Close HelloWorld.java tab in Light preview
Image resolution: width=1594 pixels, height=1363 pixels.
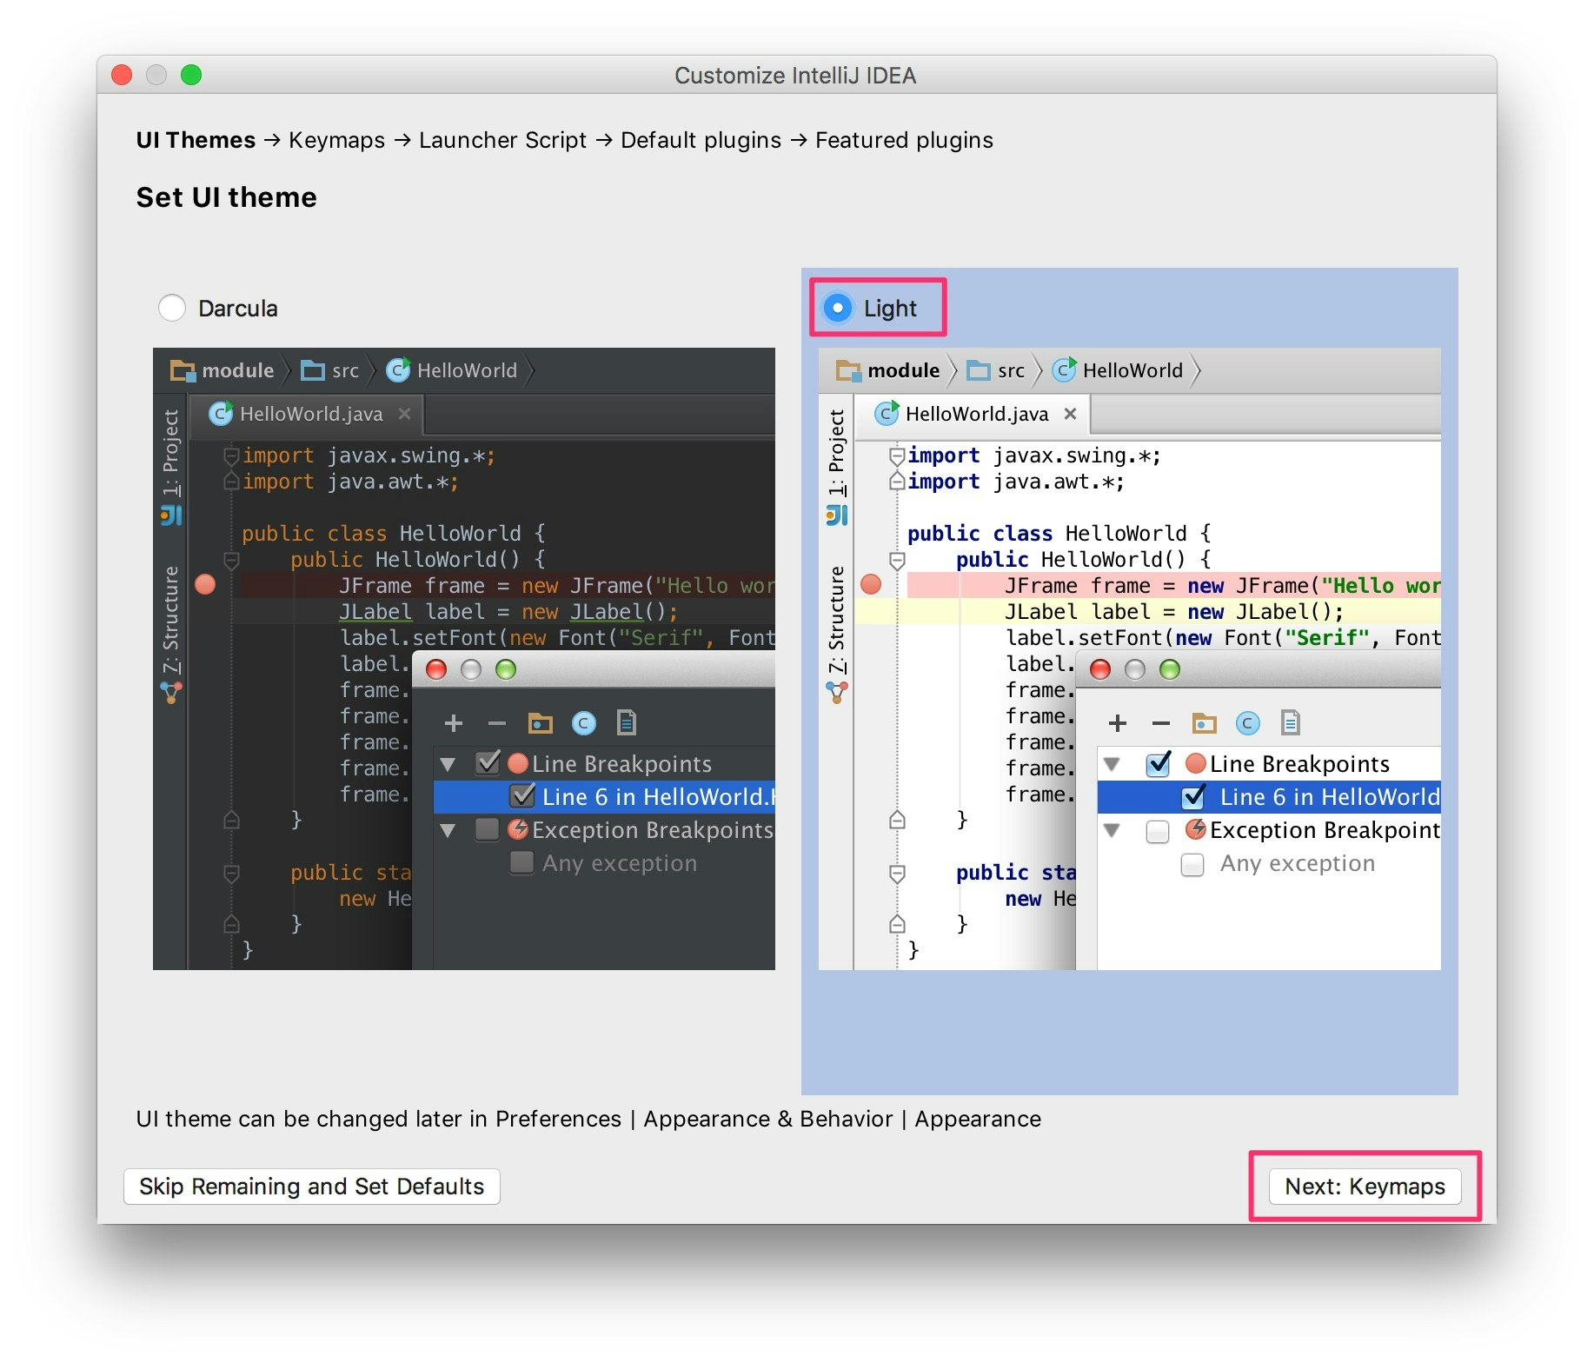(1071, 414)
